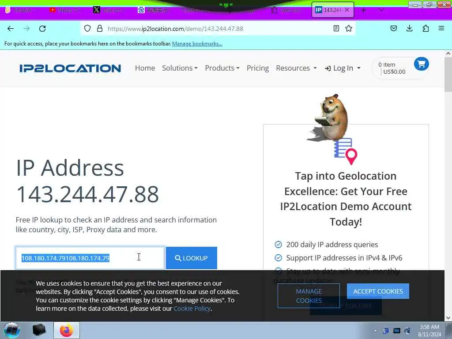Expand the Resources dropdown menu
Image resolution: width=452 pixels, height=339 pixels.
pyautogui.click(x=296, y=68)
